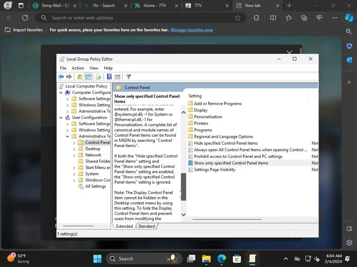This screenshot has height=267, width=357.
Task: Click the up one level folder icon
Action: click(x=79, y=77)
